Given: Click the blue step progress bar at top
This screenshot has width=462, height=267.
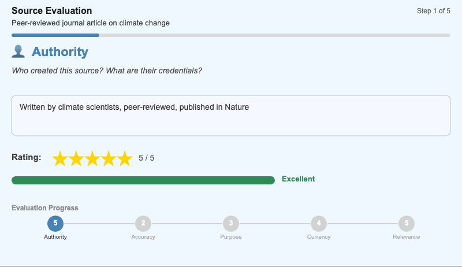Looking at the screenshot, I should click(x=55, y=35).
